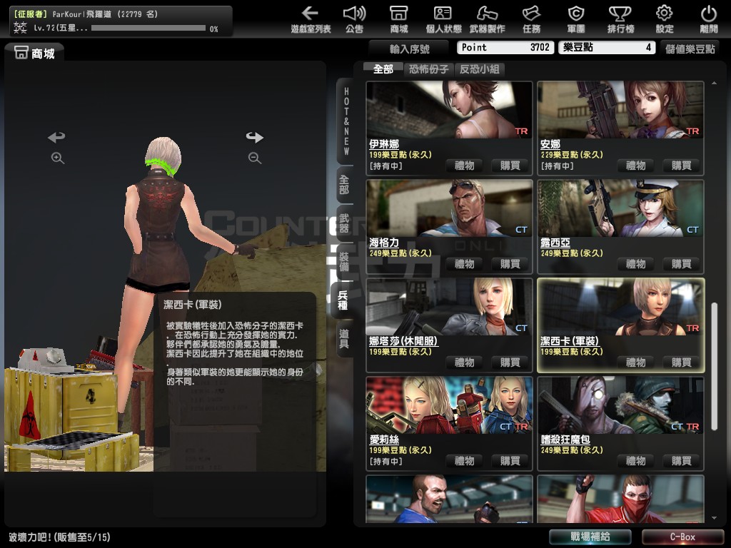
Task: Select the 武器 side category tab
Action: tap(345, 223)
